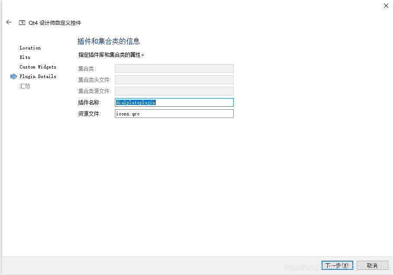394x275 pixels.
Task: Click the 集合类头文件 label
Action: (95, 80)
